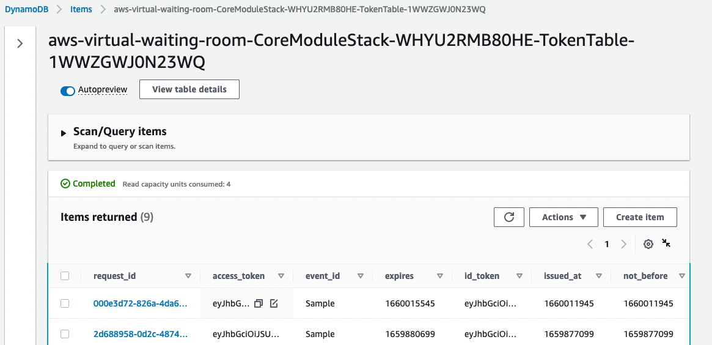Click the Completed status indicator
Screen dimensions: 712x345
point(88,184)
